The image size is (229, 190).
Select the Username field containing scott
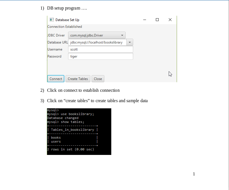[x=100, y=49]
